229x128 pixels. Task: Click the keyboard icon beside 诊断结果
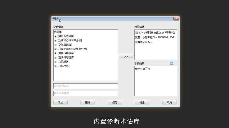coord(172,63)
